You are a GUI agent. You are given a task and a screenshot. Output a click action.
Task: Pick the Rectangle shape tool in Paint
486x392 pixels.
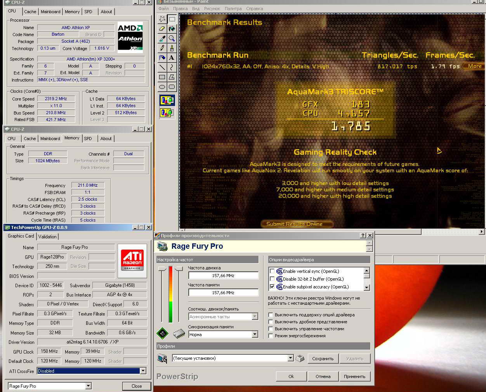[162, 77]
